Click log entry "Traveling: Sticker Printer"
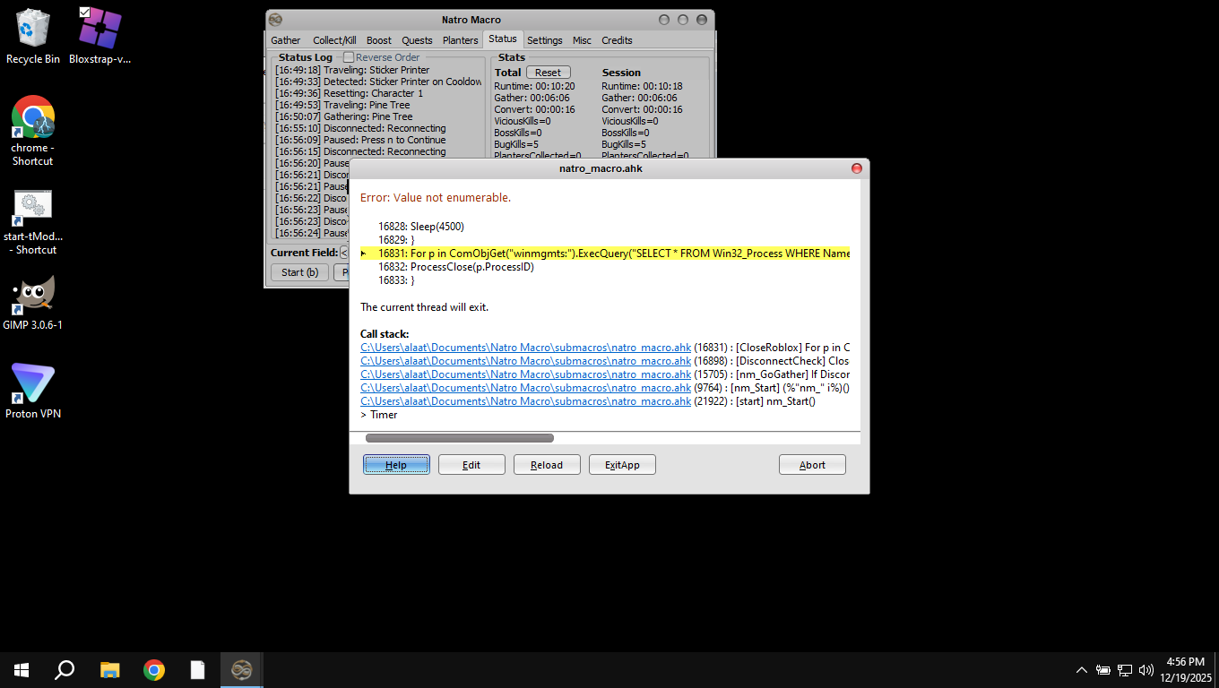The width and height of the screenshot is (1219, 688). [x=352, y=70]
